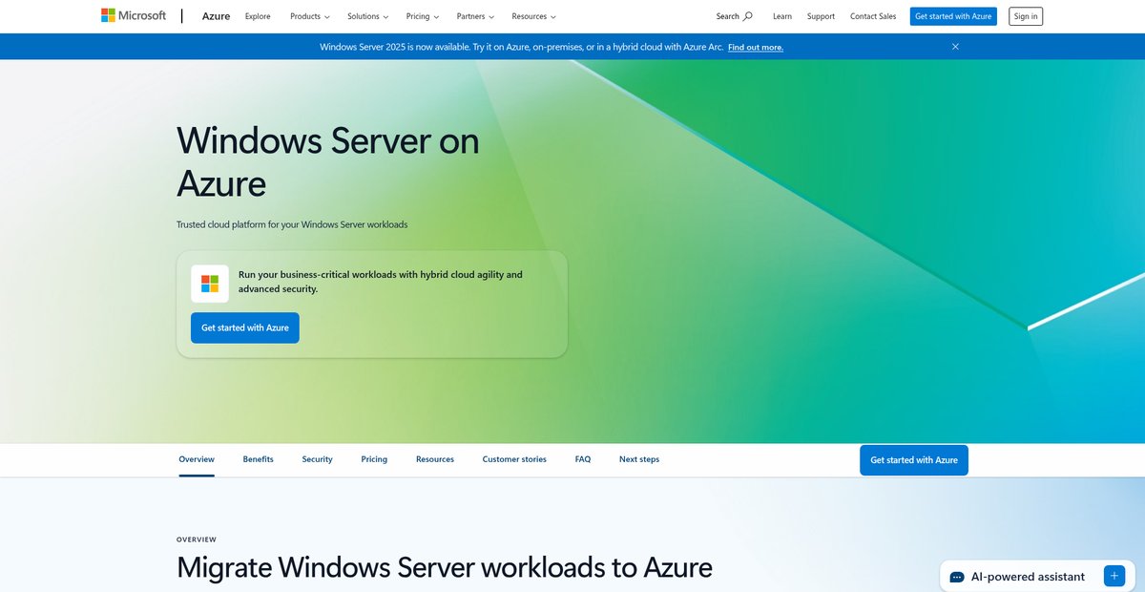This screenshot has height=592, width=1145.
Task: Click the Microsoft logo
Action: point(134,15)
